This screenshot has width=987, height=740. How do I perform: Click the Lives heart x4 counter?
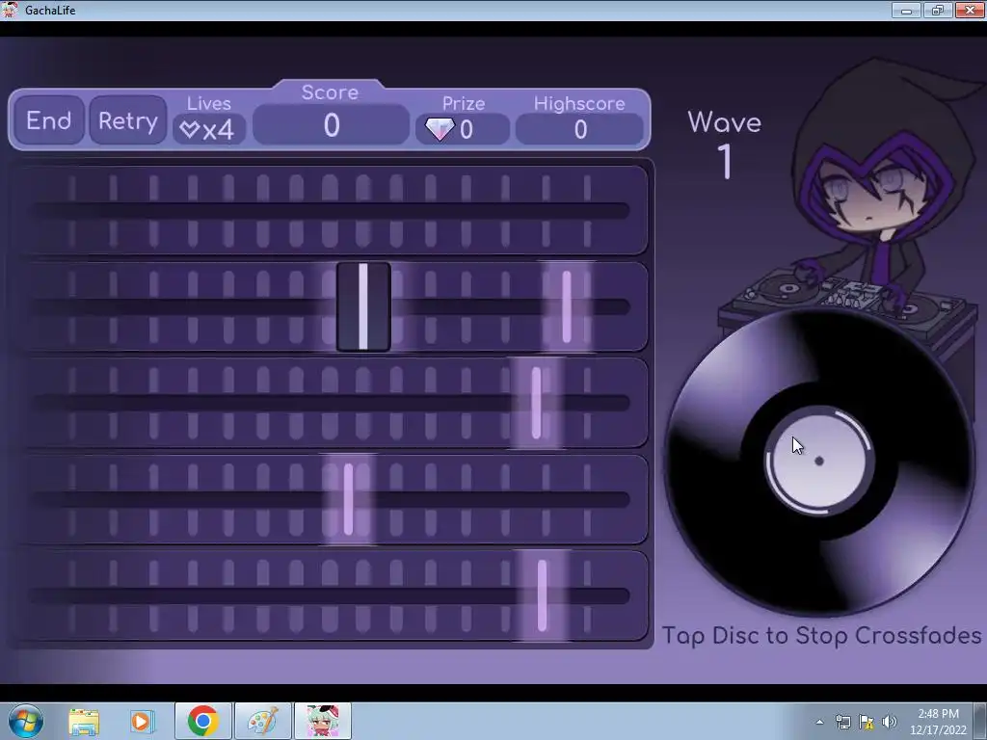(x=208, y=130)
